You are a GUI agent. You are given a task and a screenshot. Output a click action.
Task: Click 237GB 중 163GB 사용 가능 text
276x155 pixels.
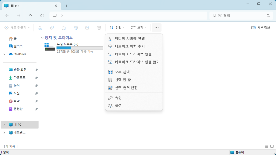pos(75,51)
